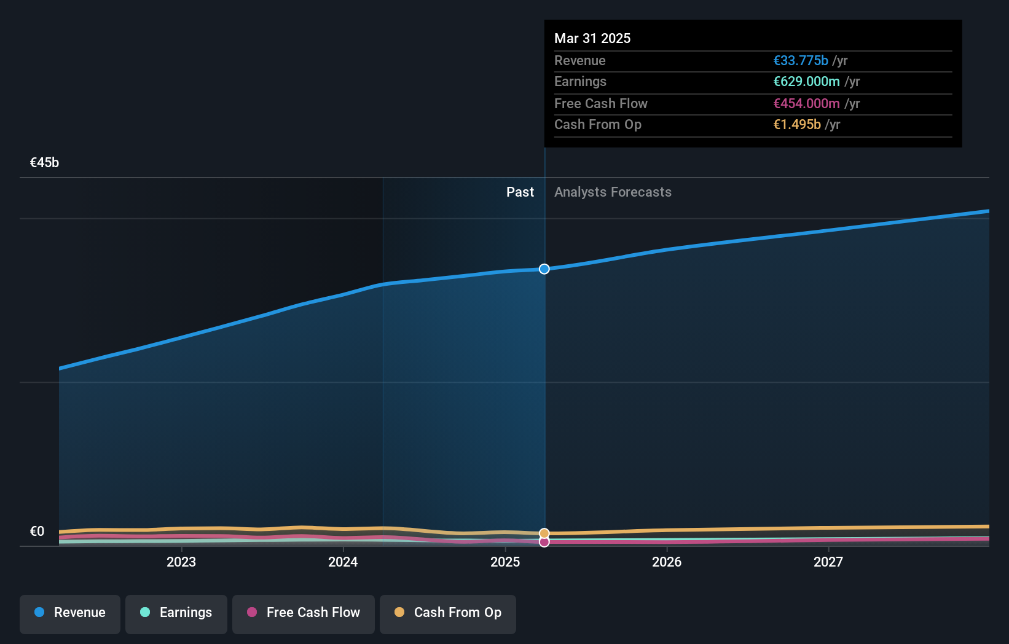Click the Cash From Op row label in tooltip
The image size is (1009, 644).
pyautogui.click(x=598, y=125)
